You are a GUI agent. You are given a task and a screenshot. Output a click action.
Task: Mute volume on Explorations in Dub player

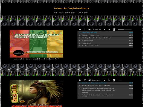[90, 30]
